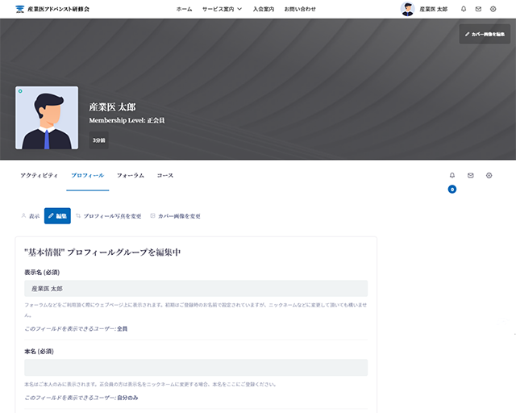
Task: Open お問い合わせ in the top navigation
Action: [300, 9]
